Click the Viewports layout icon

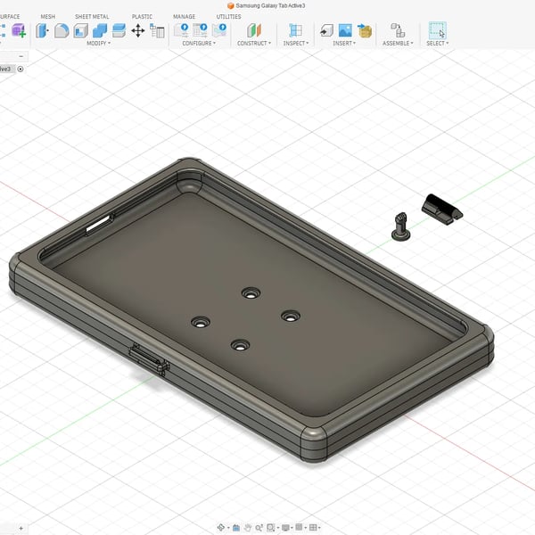(313, 528)
